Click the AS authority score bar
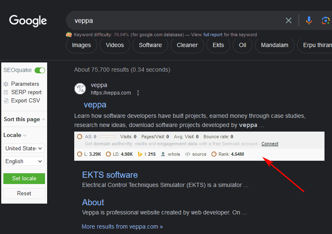The image size is (332, 234). (107, 137)
